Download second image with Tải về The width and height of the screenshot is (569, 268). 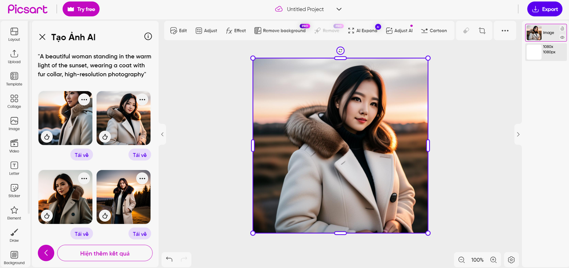[x=140, y=155]
